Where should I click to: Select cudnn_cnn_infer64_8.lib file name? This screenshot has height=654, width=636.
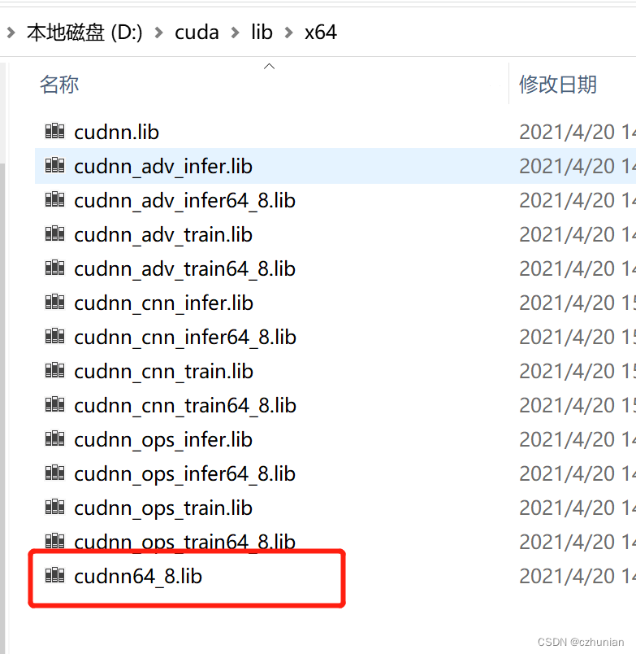(x=185, y=337)
